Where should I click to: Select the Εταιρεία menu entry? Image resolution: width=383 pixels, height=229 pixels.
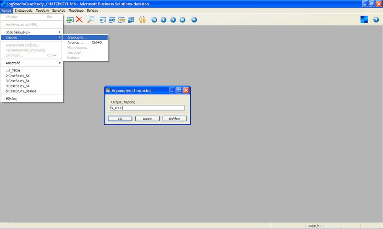tap(32, 37)
